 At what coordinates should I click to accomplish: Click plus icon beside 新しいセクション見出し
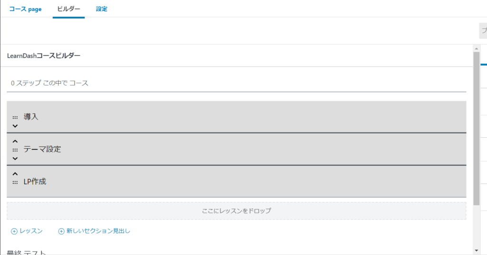(x=61, y=231)
